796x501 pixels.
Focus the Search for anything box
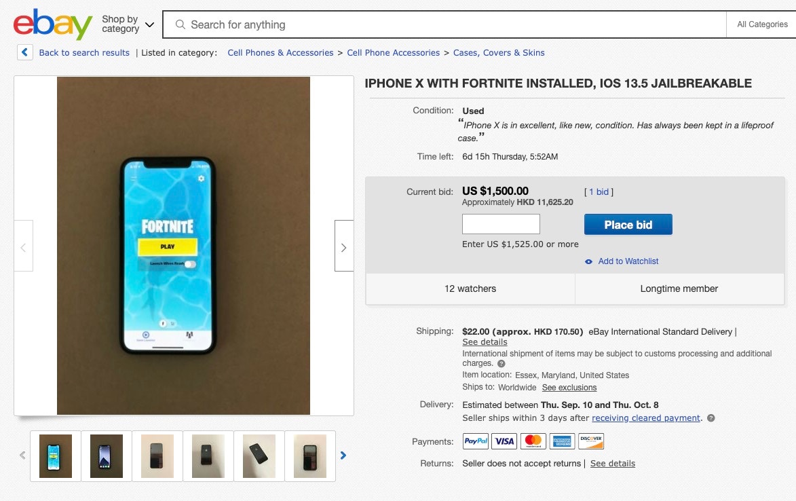point(448,25)
